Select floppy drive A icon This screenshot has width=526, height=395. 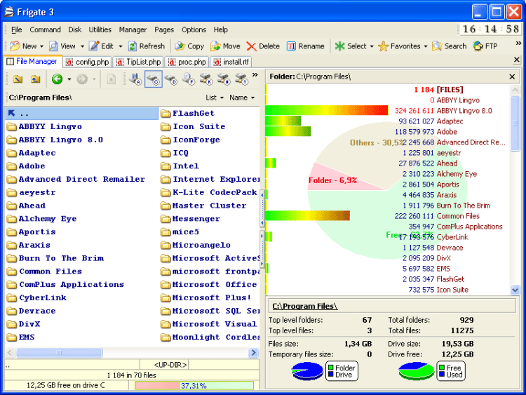(x=135, y=79)
